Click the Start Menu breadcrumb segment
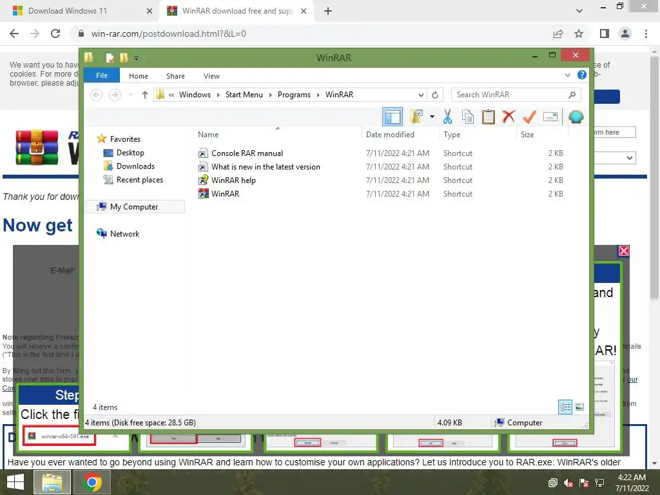Screen dimensions: 660x495 244,95
